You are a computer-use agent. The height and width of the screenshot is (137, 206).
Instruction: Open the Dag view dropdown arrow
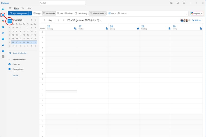coord(41,13)
